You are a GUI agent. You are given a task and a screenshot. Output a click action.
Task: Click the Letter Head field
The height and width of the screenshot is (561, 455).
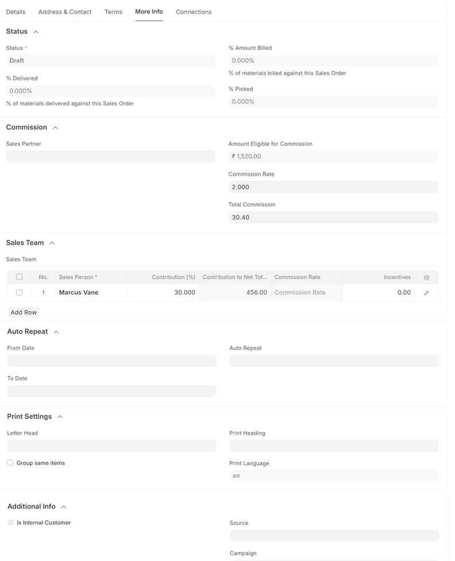(111, 446)
